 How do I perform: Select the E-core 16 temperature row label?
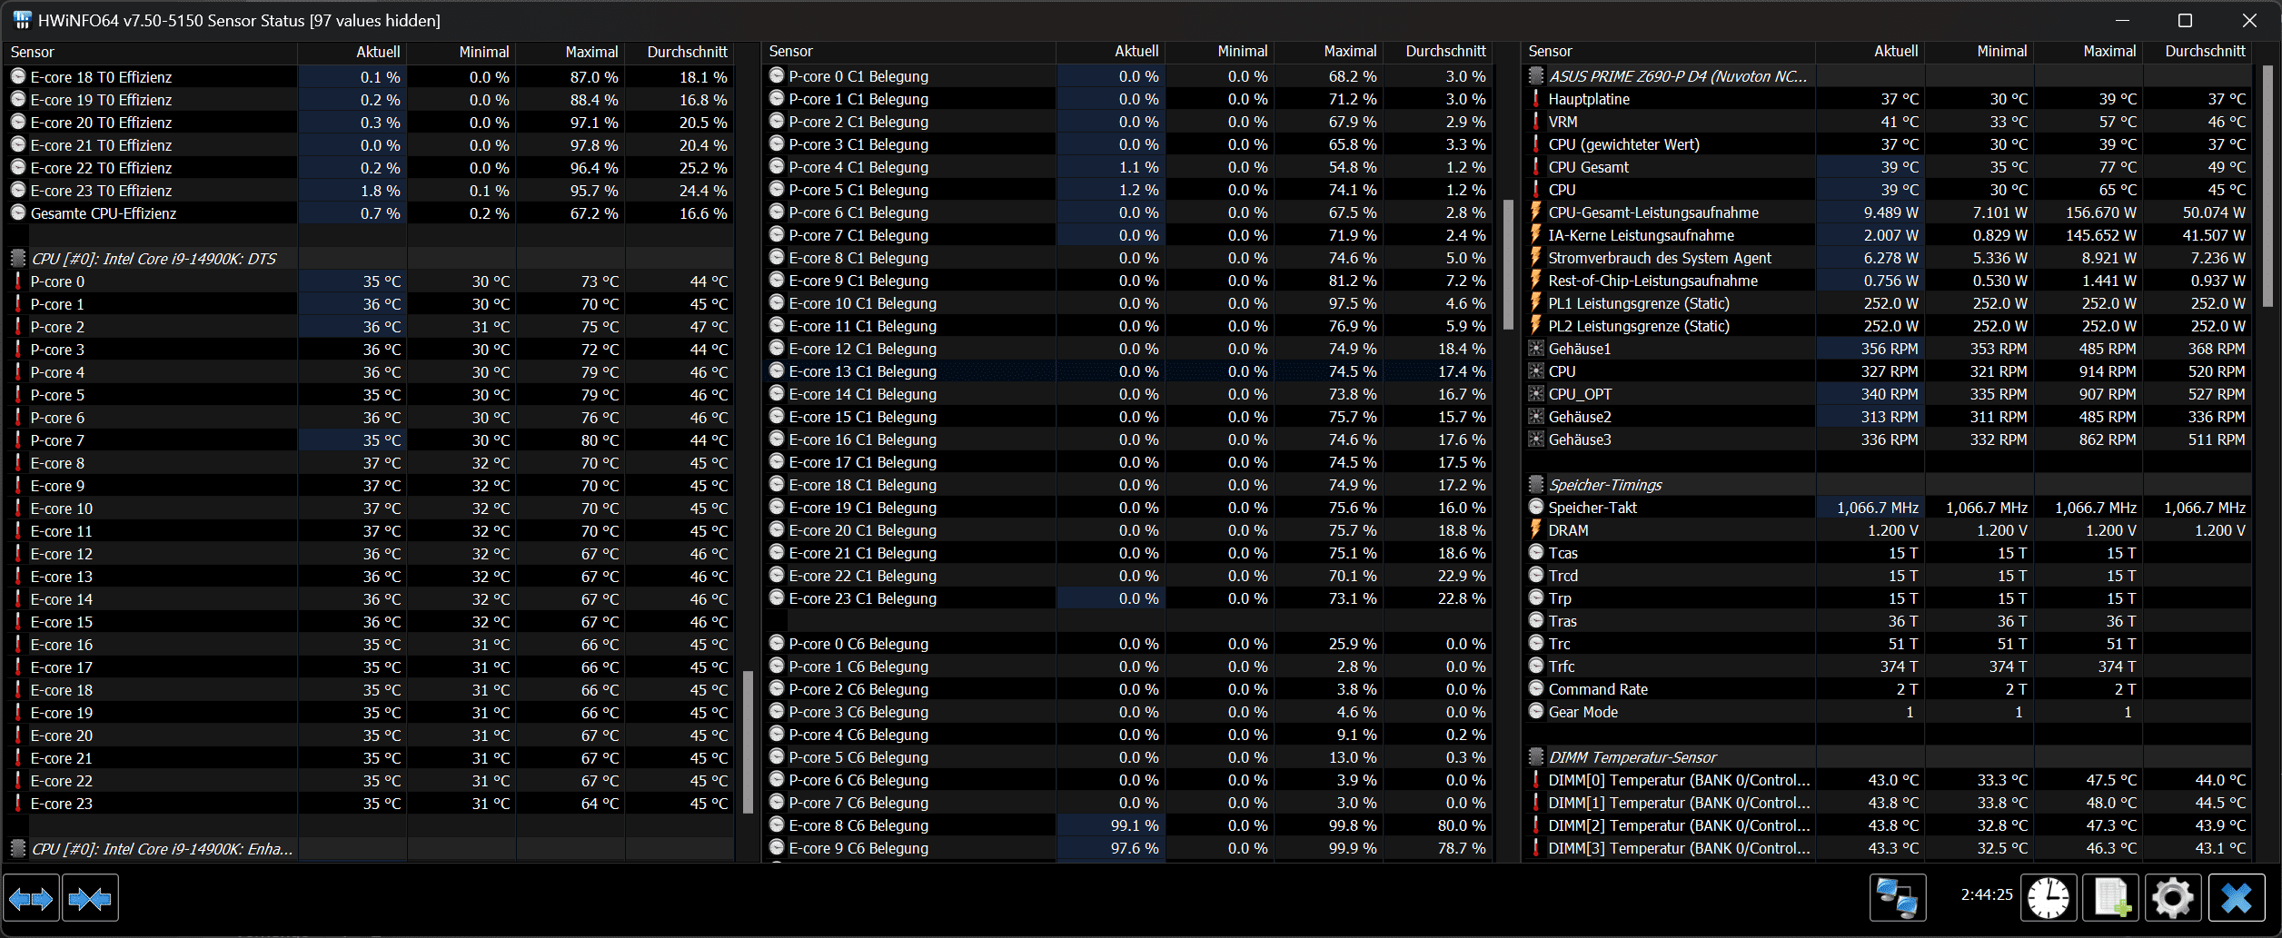pyautogui.click(x=62, y=645)
